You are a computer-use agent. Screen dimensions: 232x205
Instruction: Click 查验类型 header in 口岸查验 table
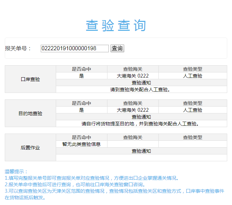point(193,69)
